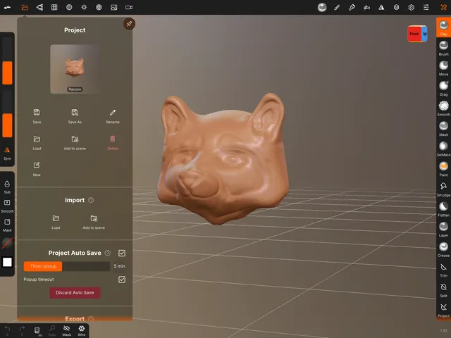Screen dimensions: 451x338
Task: Open the Topology grid icon in top bar
Action: point(54,8)
